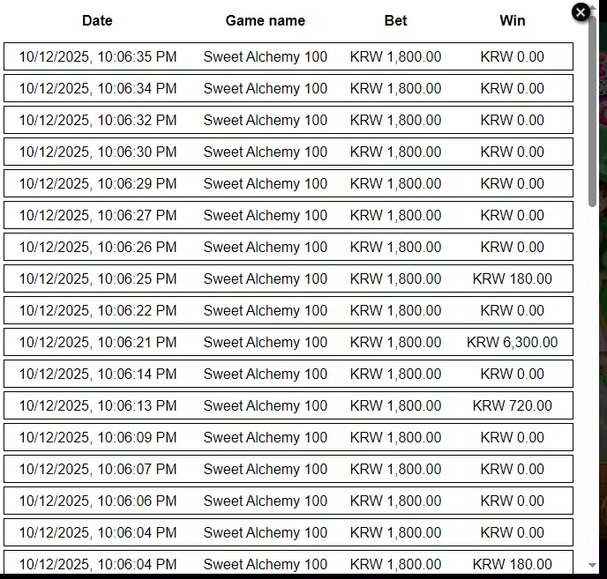Click the vertical scrollbar thumb
This screenshot has width=607, height=579.
pos(592,110)
